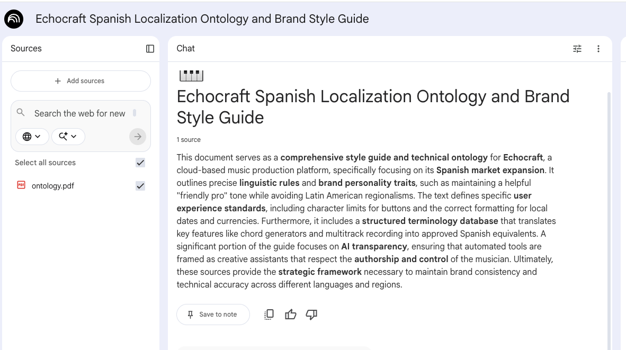Click the 1 source label
Screen dimensions: 626x350
click(x=189, y=140)
